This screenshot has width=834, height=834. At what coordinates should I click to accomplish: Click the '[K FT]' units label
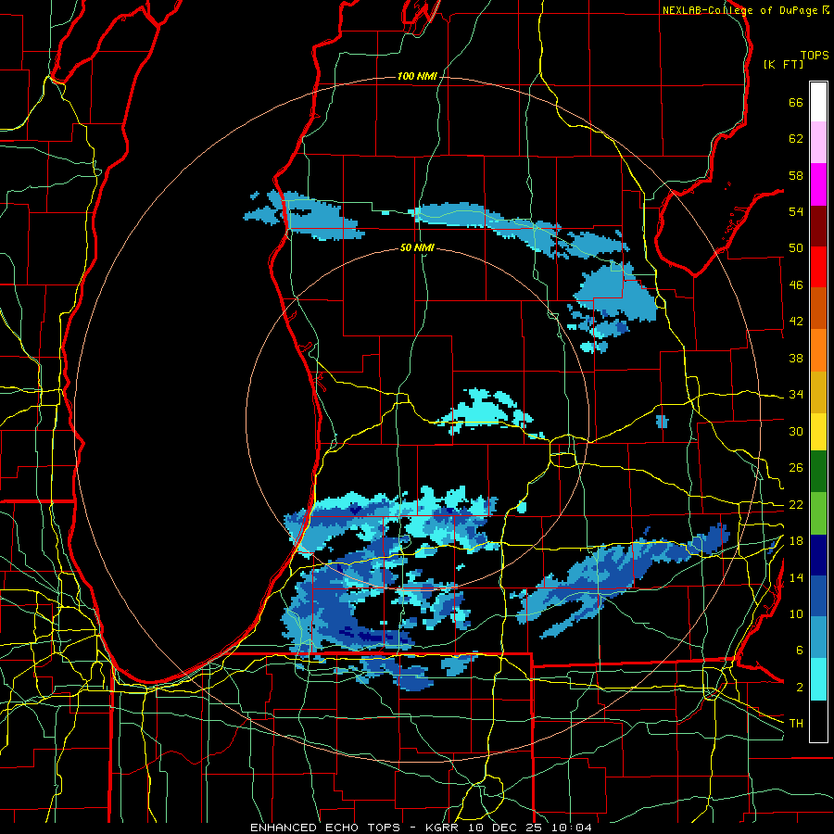(x=783, y=65)
